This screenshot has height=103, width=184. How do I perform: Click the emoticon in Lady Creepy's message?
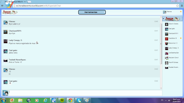pos(37,43)
